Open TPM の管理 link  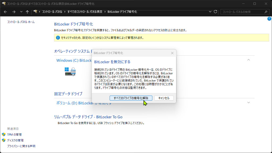pyautogui.click(x=14, y=135)
